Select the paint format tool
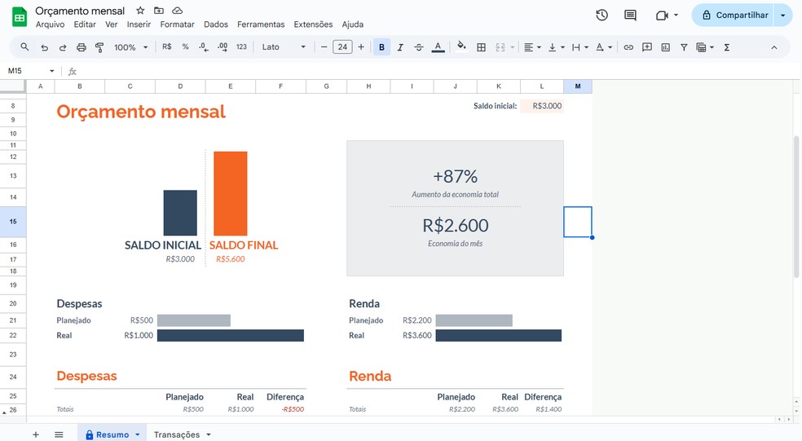Viewport: 802px width, 441px height. point(99,47)
